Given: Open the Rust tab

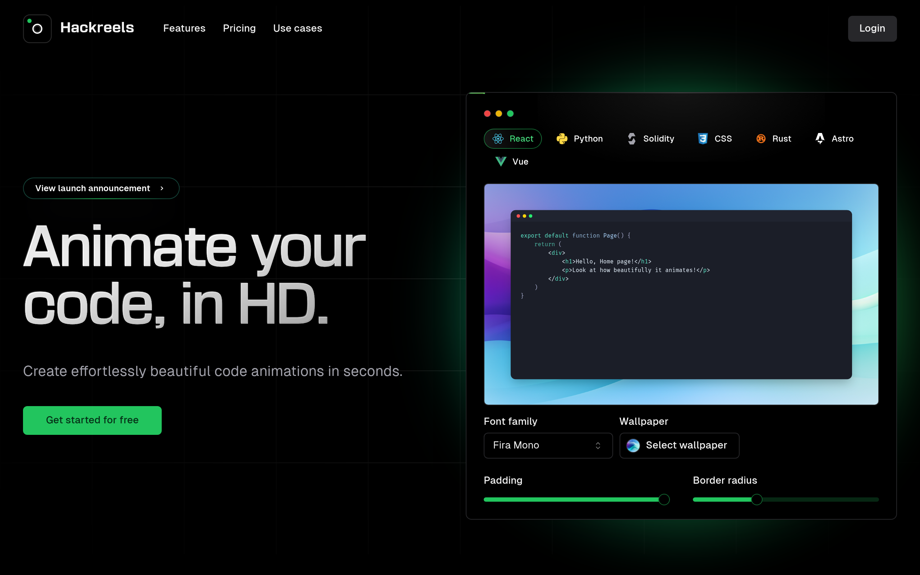Looking at the screenshot, I should (773, 139).
